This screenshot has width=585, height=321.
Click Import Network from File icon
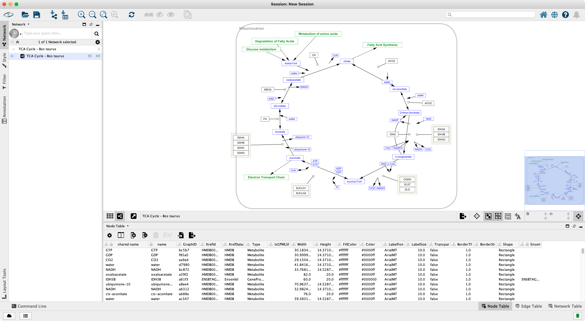coord(54,15)
